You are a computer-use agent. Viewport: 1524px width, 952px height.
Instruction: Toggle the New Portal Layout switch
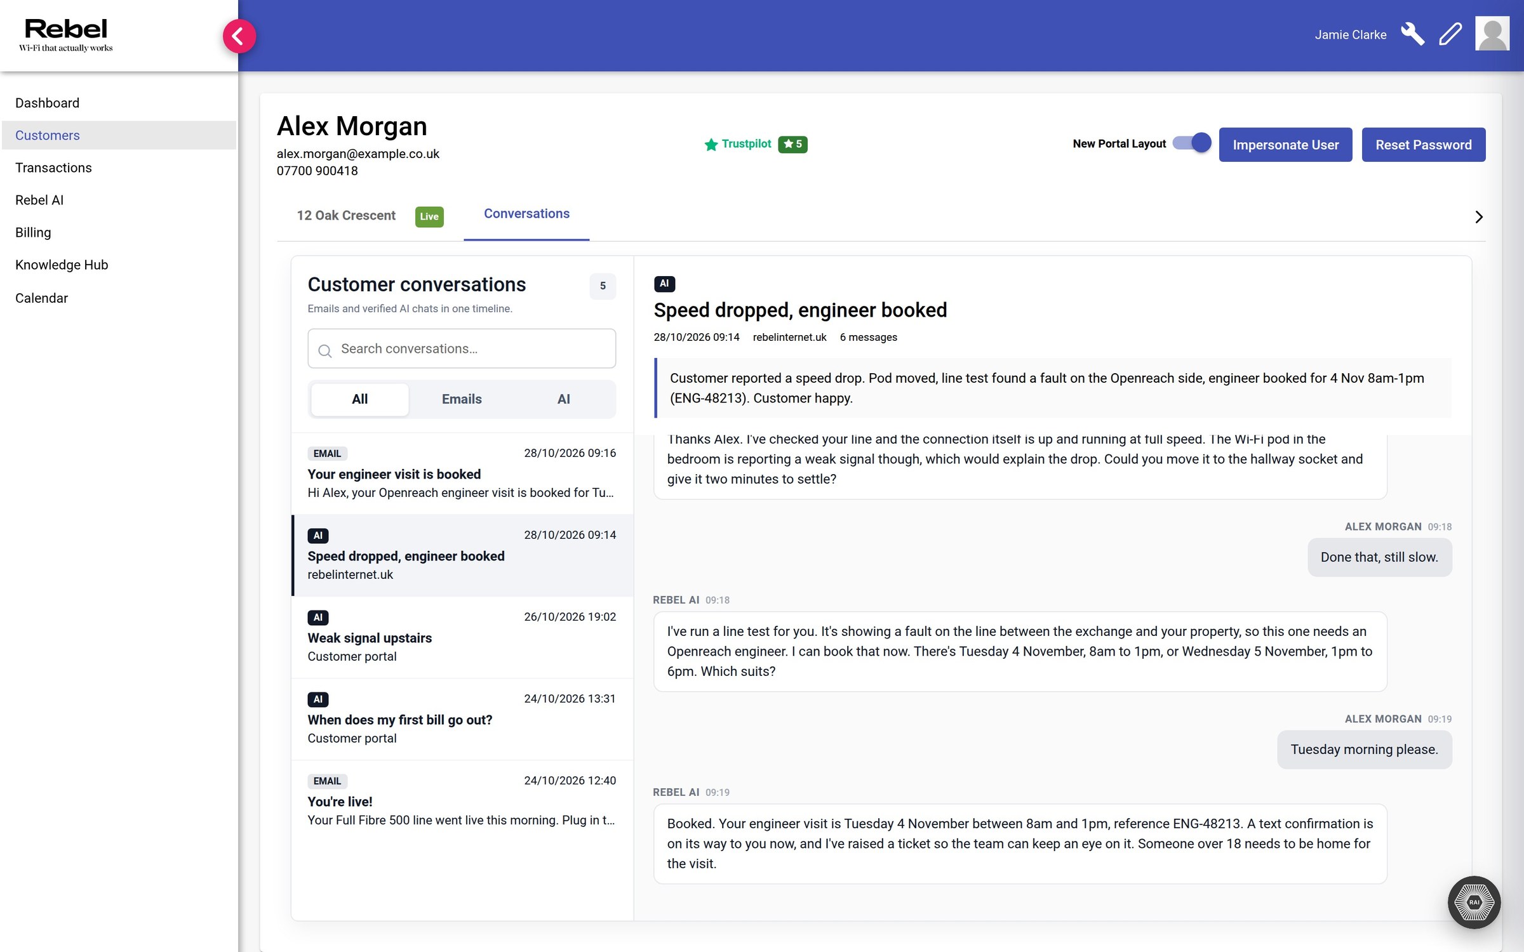1192,143
